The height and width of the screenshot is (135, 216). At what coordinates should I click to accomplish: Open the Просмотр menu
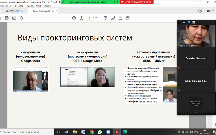(18, 6)
